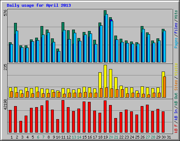Click the cyan pages bar for day 10
This screenshot has width=180, height=141.
pos(59,57)
